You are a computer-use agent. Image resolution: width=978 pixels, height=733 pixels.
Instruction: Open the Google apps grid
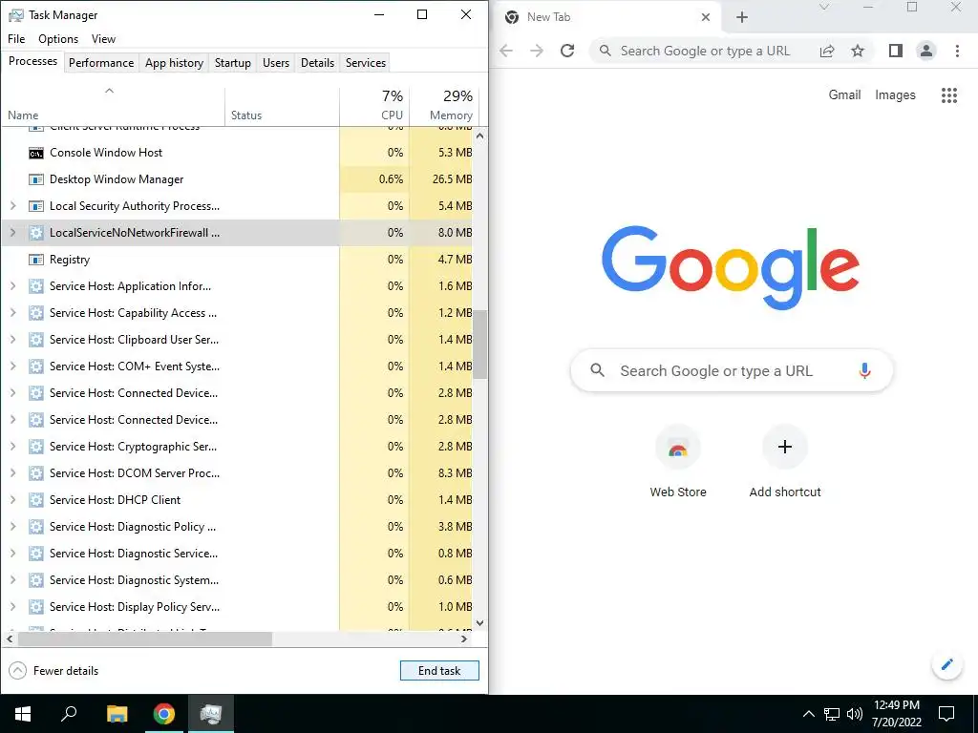[x=948, y=95]
